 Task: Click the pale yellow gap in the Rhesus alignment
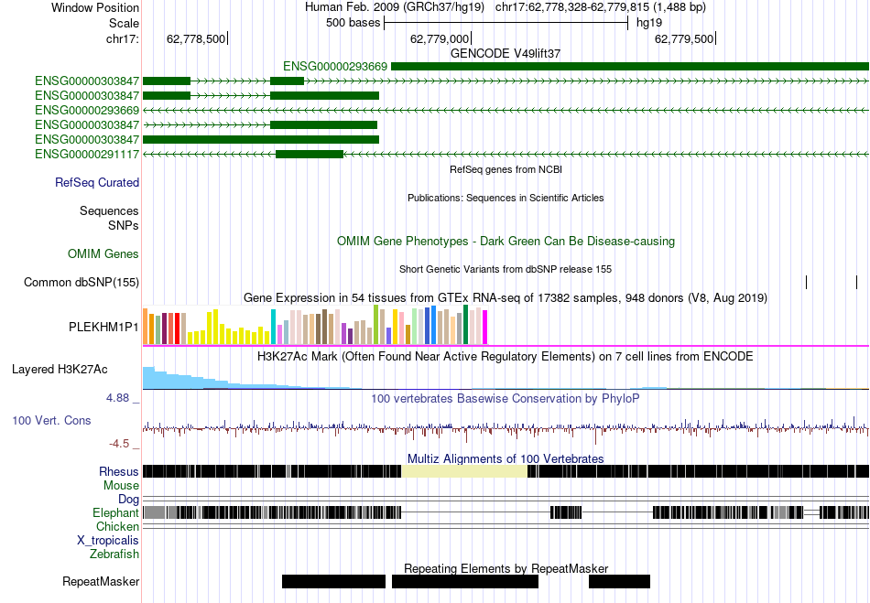click(x=464, y=471)
